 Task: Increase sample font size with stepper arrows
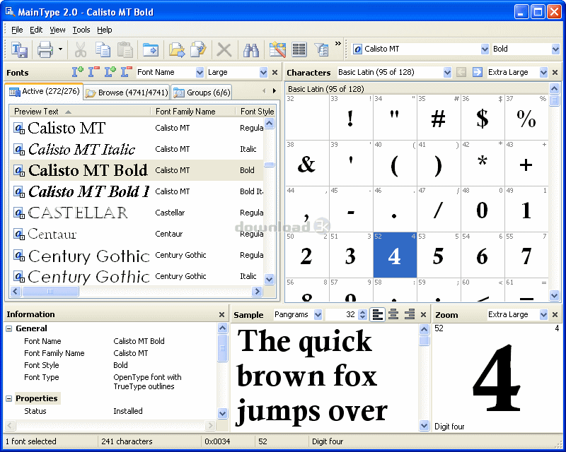[x=363, y=312]
